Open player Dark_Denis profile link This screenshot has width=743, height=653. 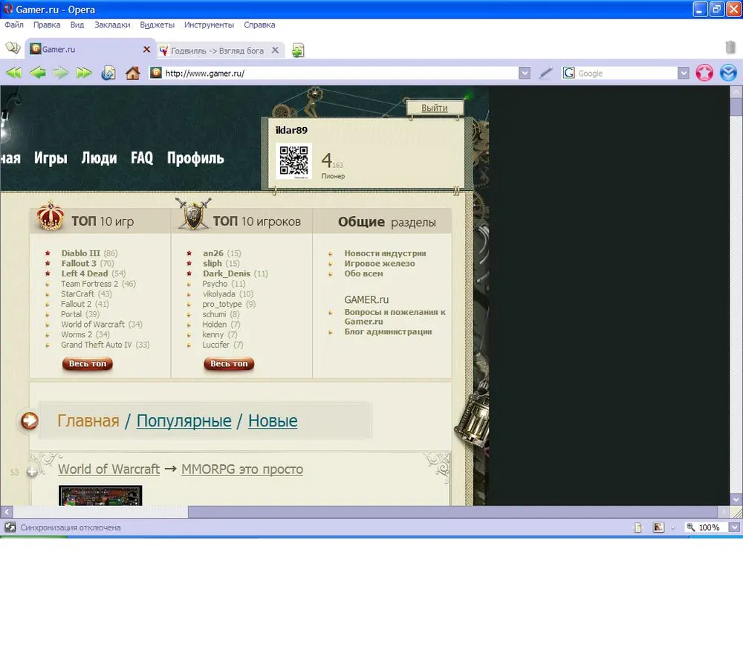coord(227,273)
